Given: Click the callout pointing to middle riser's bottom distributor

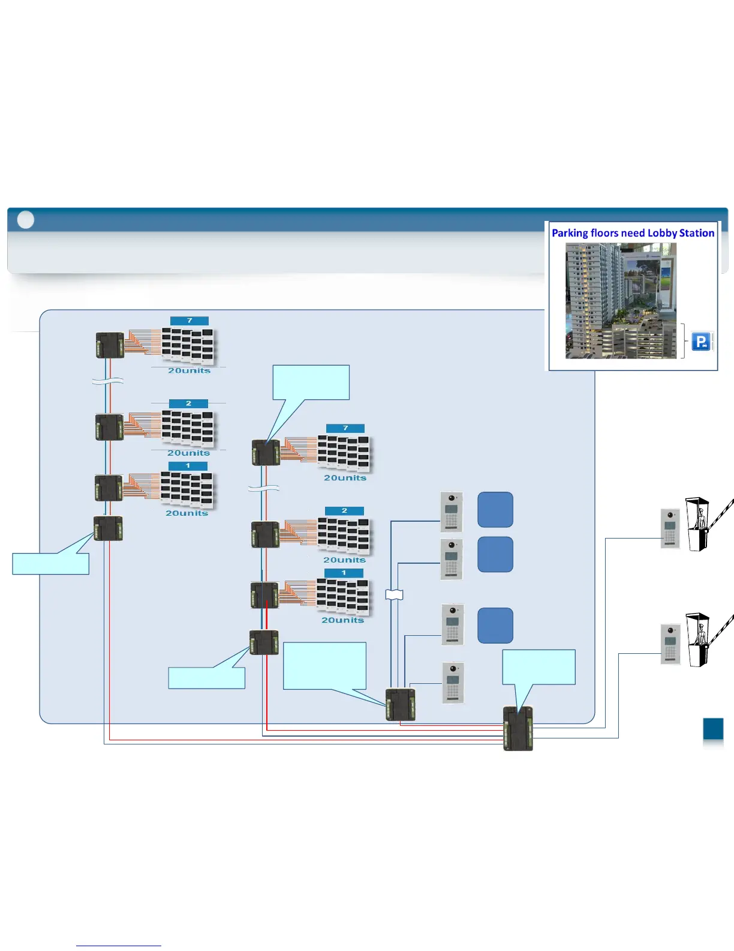Looking at the screenshot, I should pyautogui.click(x=207, y=678).
